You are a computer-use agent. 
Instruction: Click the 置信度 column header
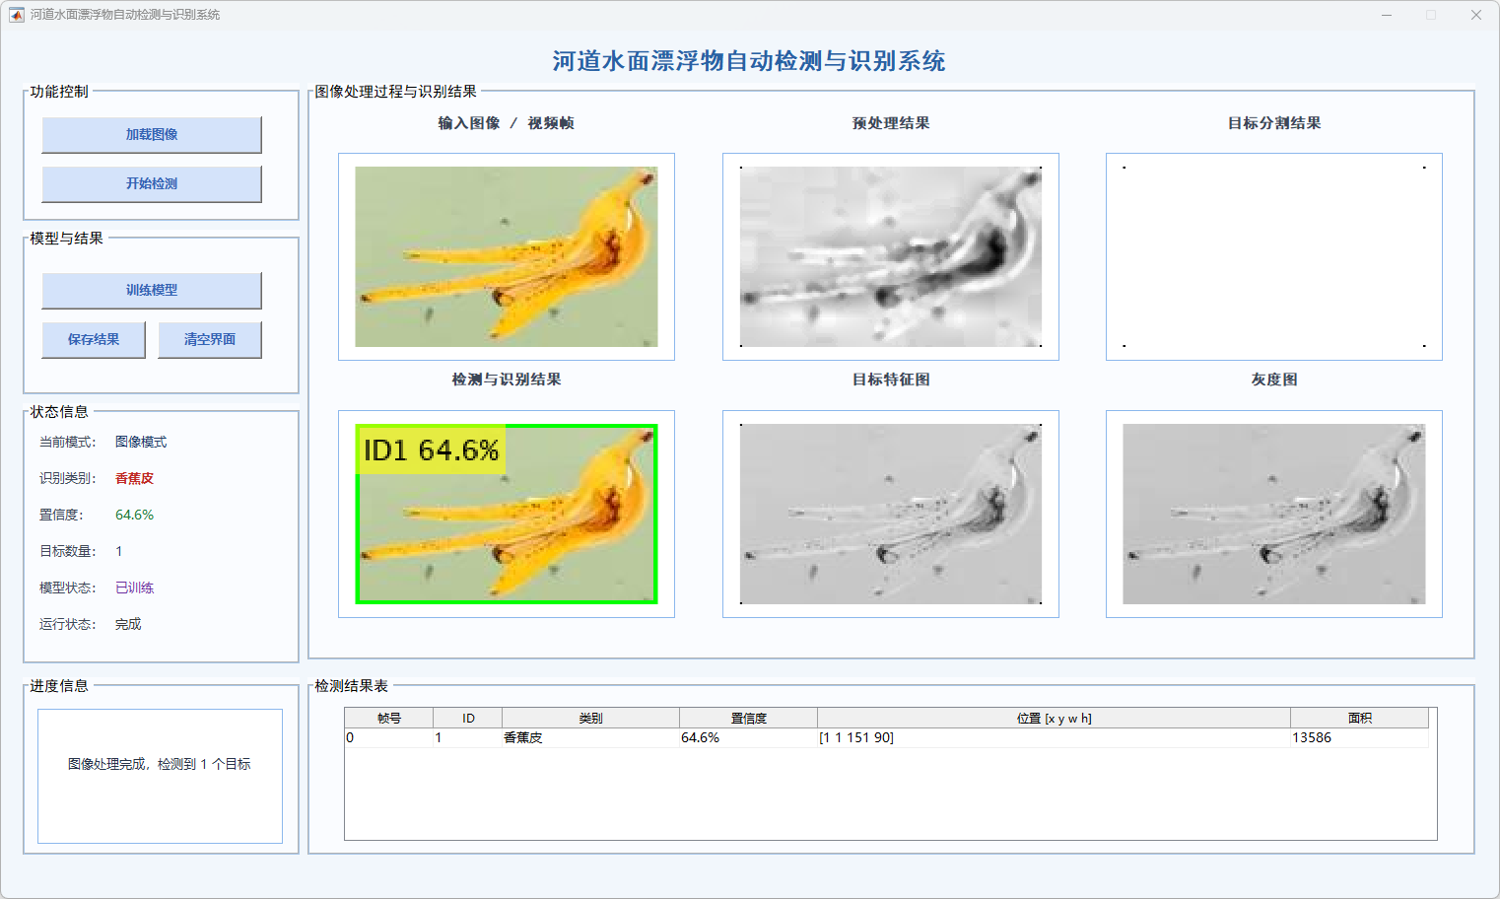pos(748,719)
